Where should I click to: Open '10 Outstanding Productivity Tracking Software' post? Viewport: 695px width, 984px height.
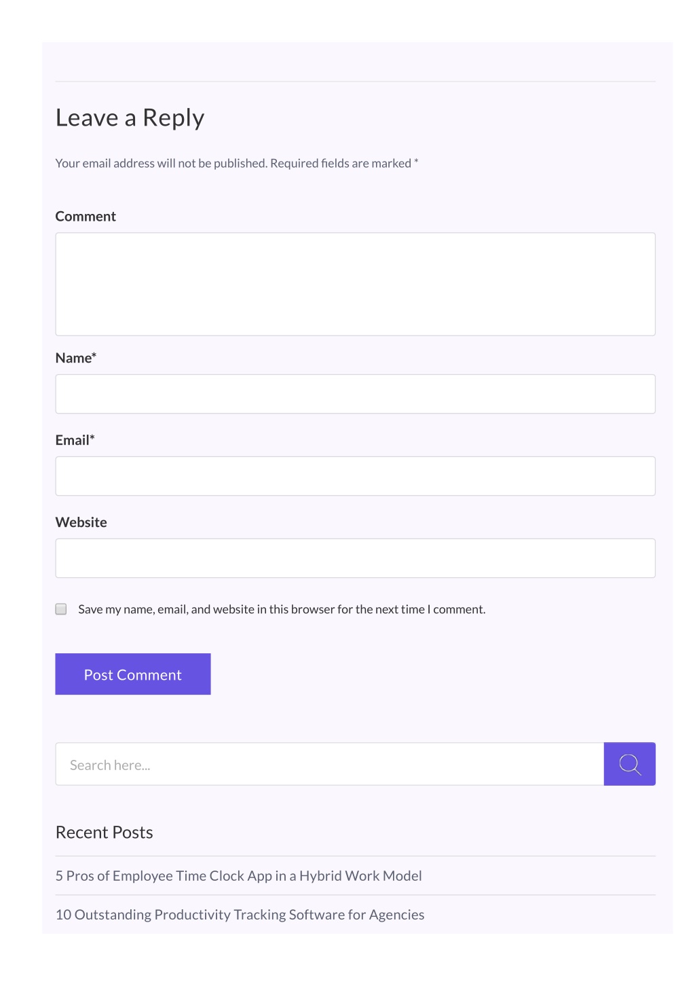click(240, 915)
